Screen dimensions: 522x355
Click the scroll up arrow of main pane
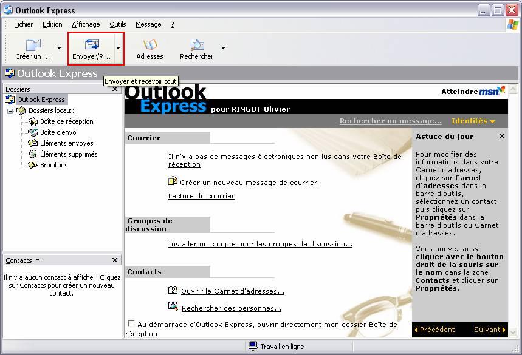tap(513, 89)
